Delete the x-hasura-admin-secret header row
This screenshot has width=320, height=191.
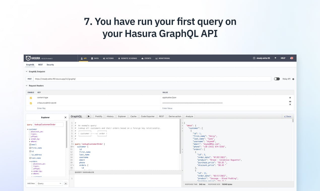tap(290, 104)
